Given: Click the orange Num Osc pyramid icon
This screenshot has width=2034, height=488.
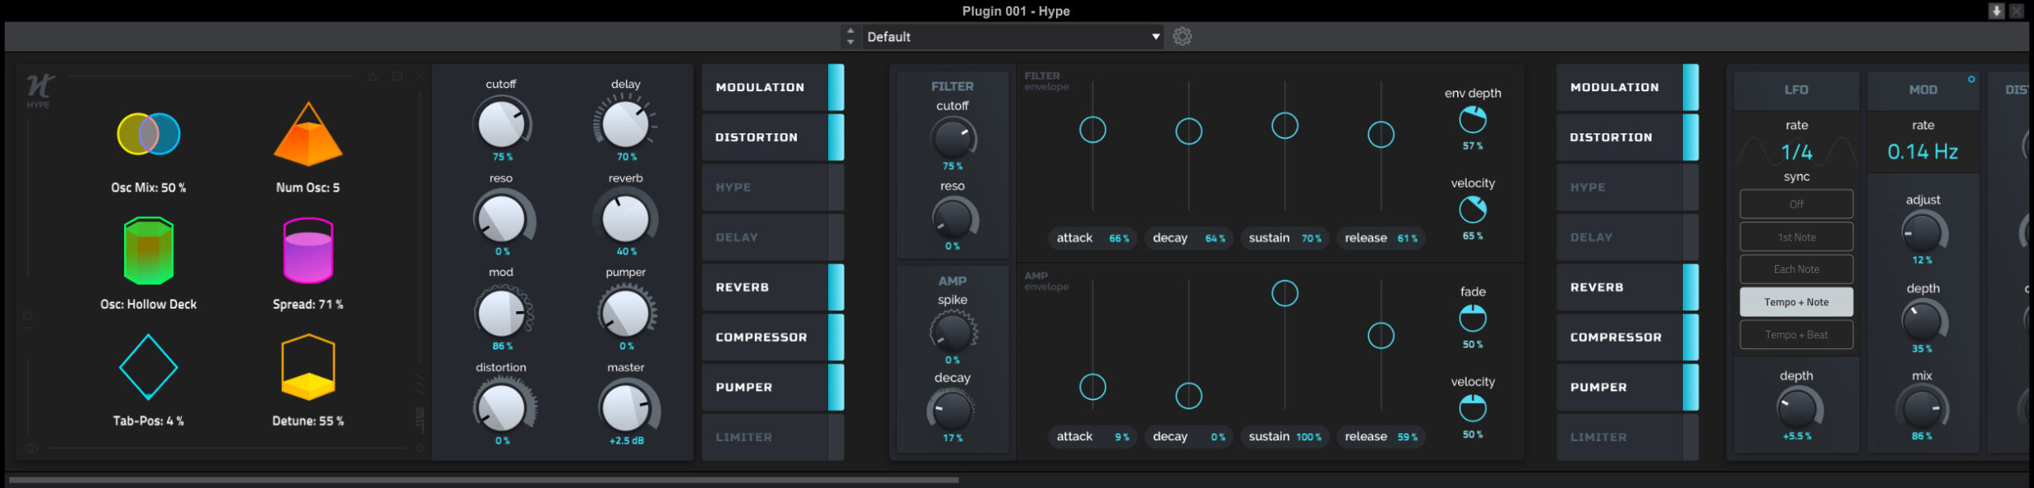Looking at the screenshot, I should coord(307,133).
